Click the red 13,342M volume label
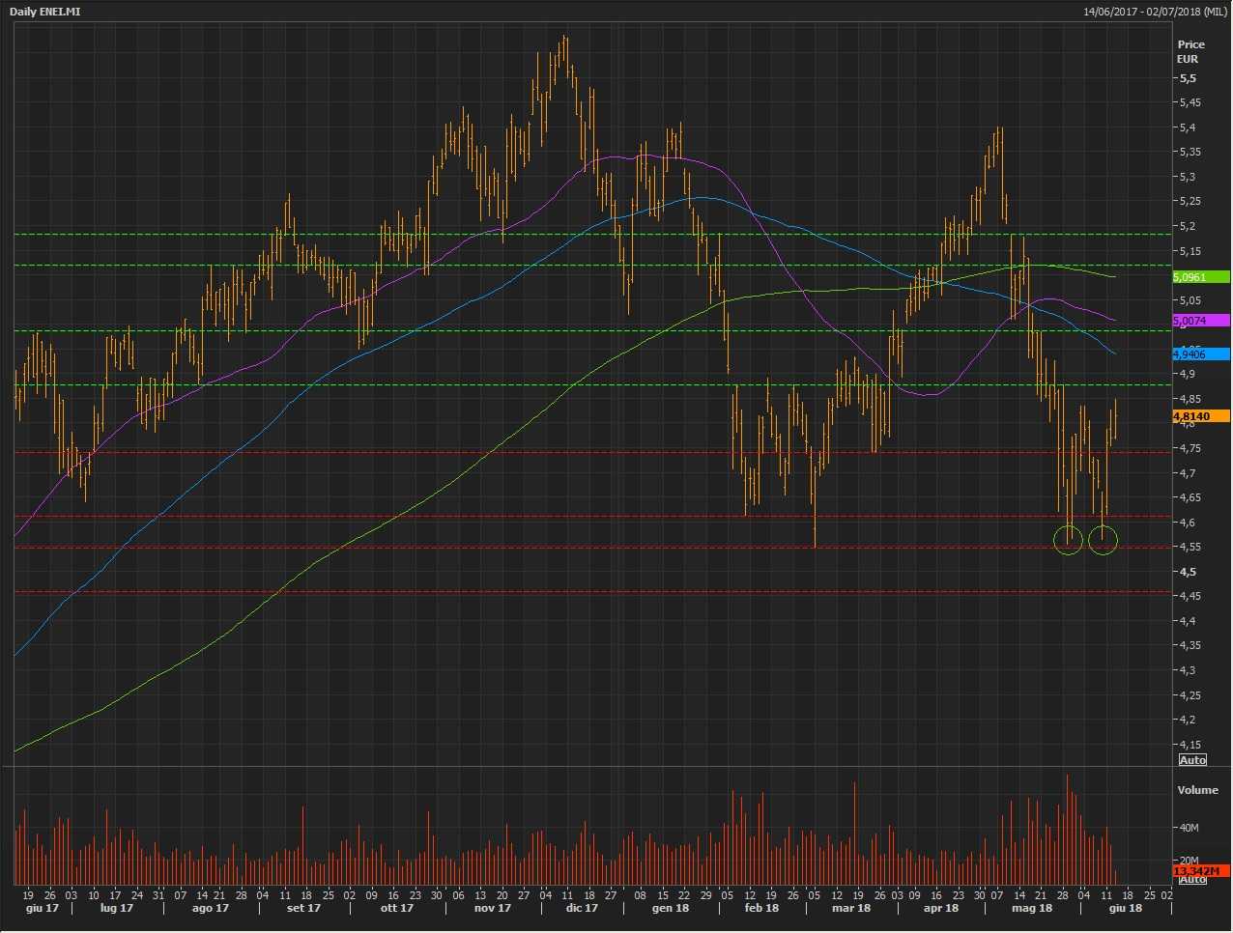The width and height of the screenshot is (1233, 933). click(1201, 871)
